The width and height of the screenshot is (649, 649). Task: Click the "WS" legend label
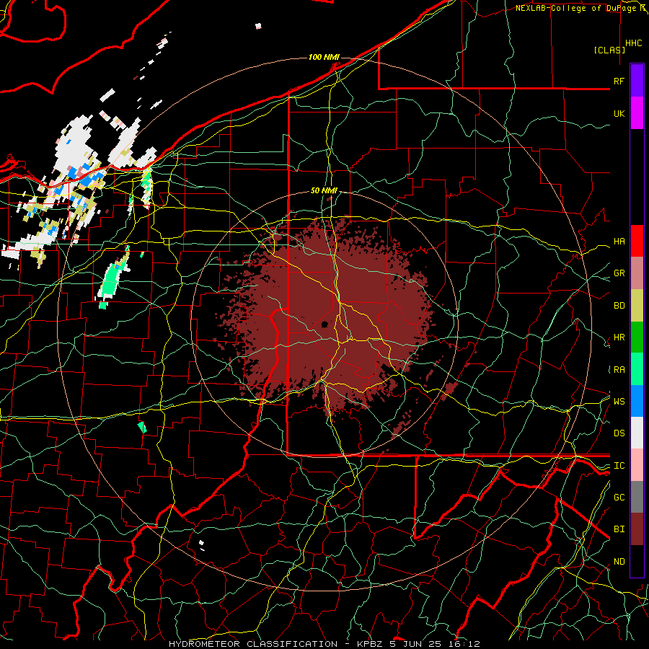tap(619, 402)
